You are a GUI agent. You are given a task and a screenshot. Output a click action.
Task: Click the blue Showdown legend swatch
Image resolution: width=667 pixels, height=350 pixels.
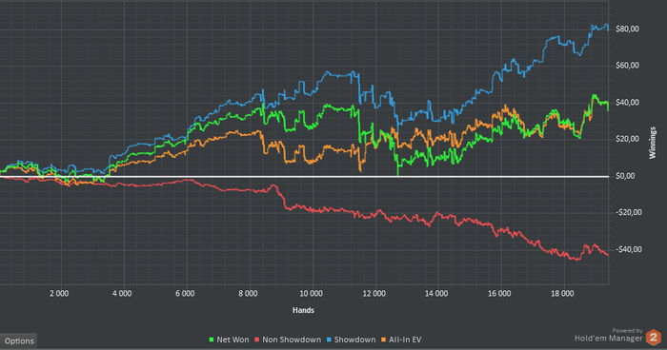point(329,340)
